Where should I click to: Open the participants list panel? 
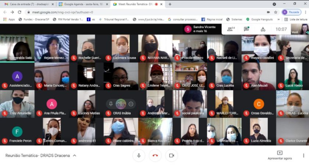point(231,29)
